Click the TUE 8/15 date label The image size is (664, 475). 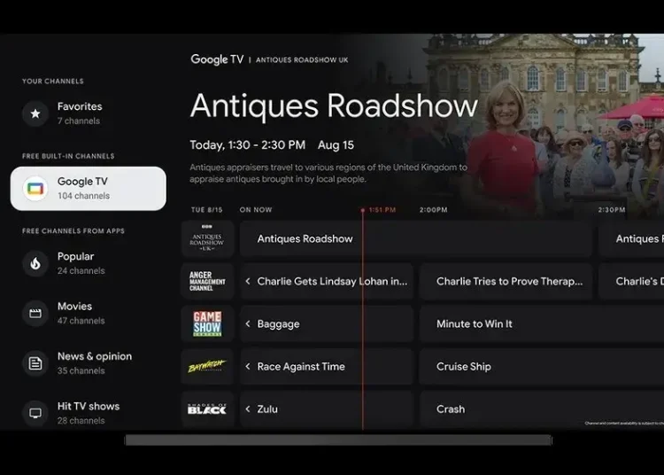[206, 210]
